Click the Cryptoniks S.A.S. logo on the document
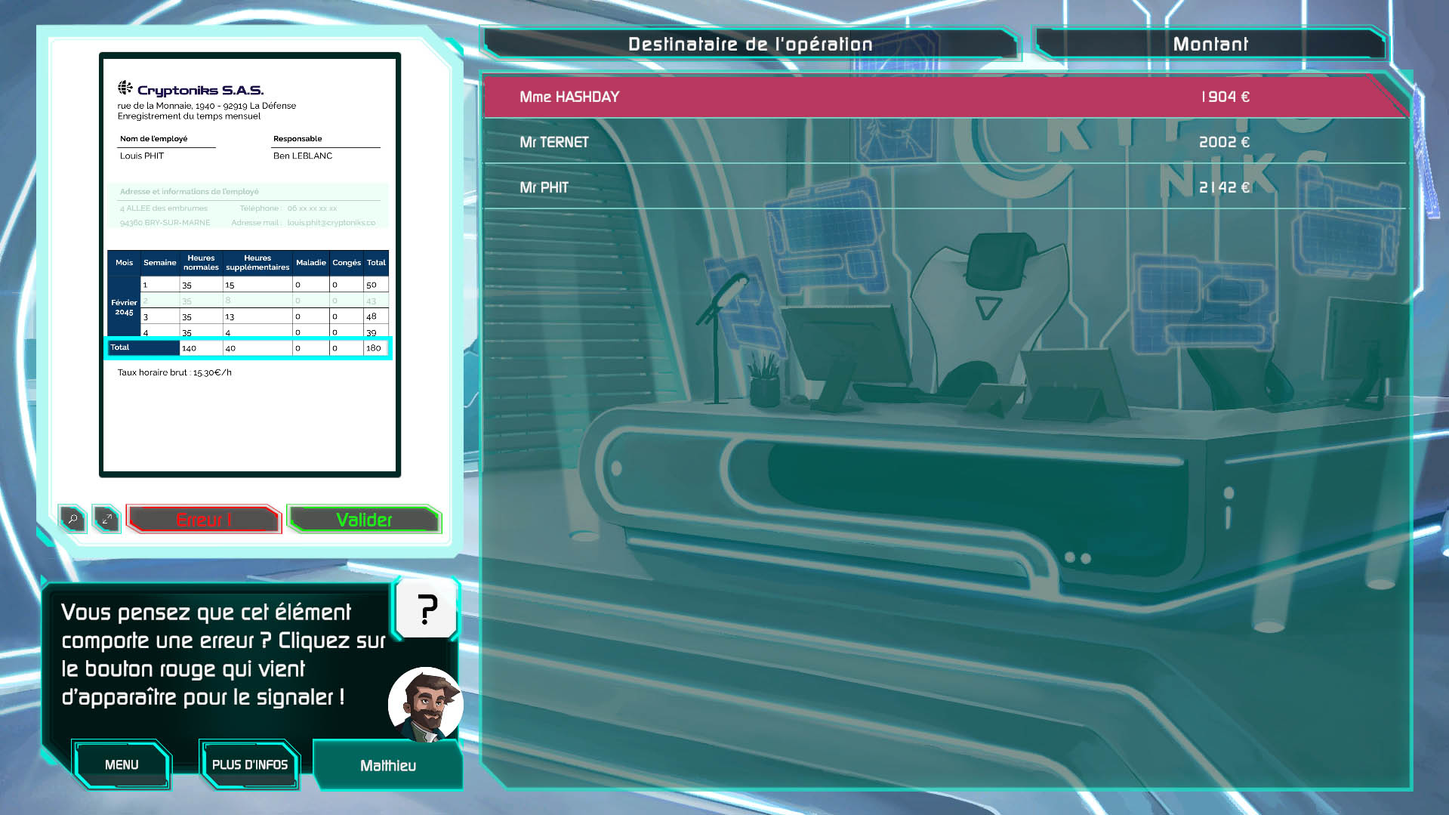1449x815 pixels. (190, 90)
